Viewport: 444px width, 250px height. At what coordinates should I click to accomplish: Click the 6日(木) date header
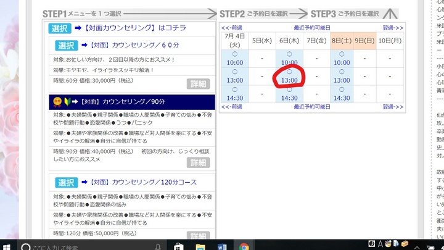tap(289, 41)
